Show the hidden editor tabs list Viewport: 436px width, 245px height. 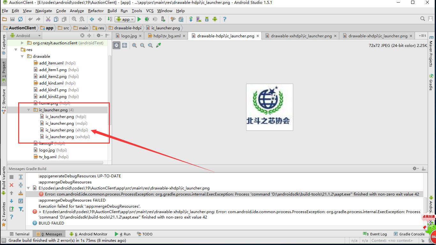tap(422, 36)
